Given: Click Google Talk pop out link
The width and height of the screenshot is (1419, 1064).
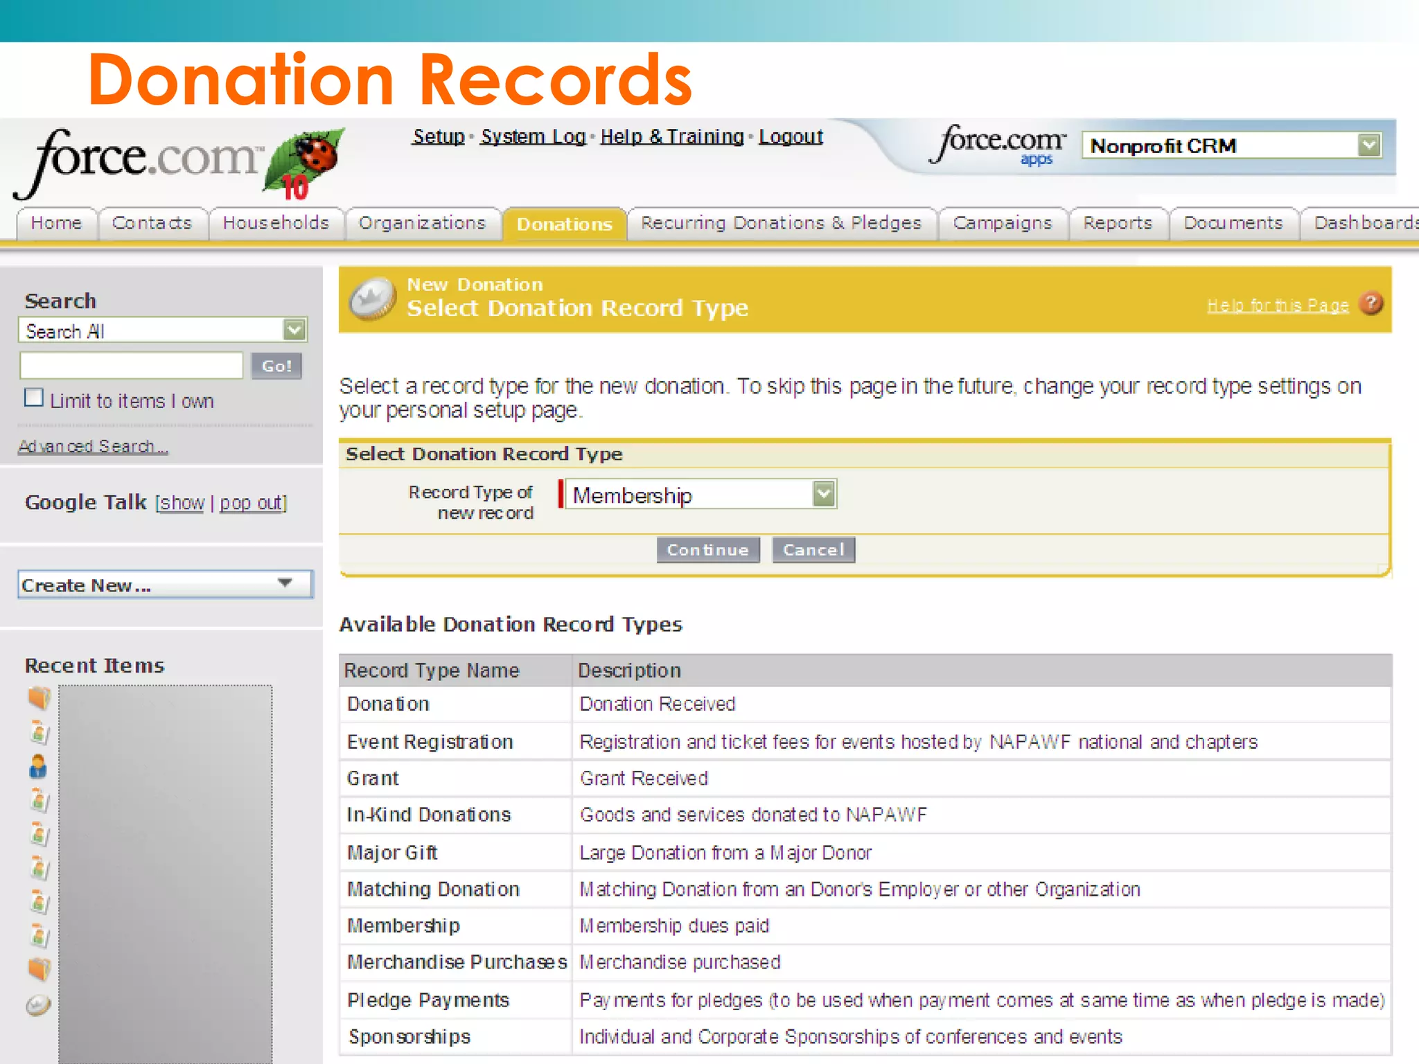Looking at the screenshot, I should [x=251, y=502].
